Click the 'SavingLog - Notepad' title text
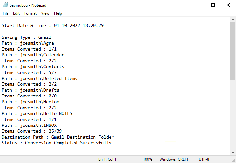236x163 pixels. tap(28, 5)
